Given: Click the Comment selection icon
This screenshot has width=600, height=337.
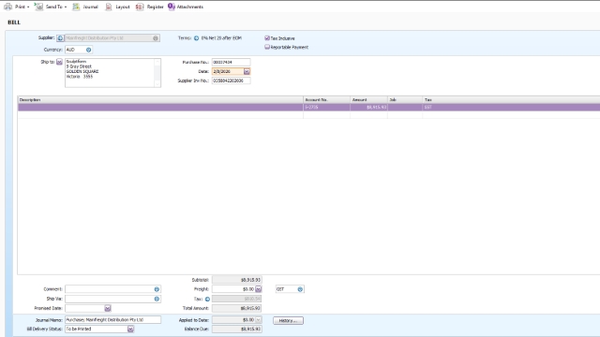Looking at the screenshot, I should point(157,289).
